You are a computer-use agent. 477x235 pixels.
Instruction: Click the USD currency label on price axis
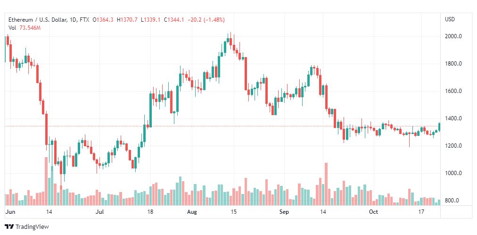pyautogui.click(x=450, y=19)
